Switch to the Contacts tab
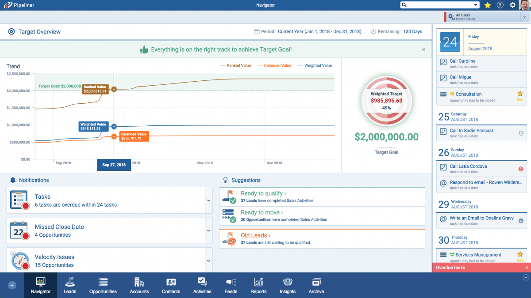 click(x=171, y=285)
